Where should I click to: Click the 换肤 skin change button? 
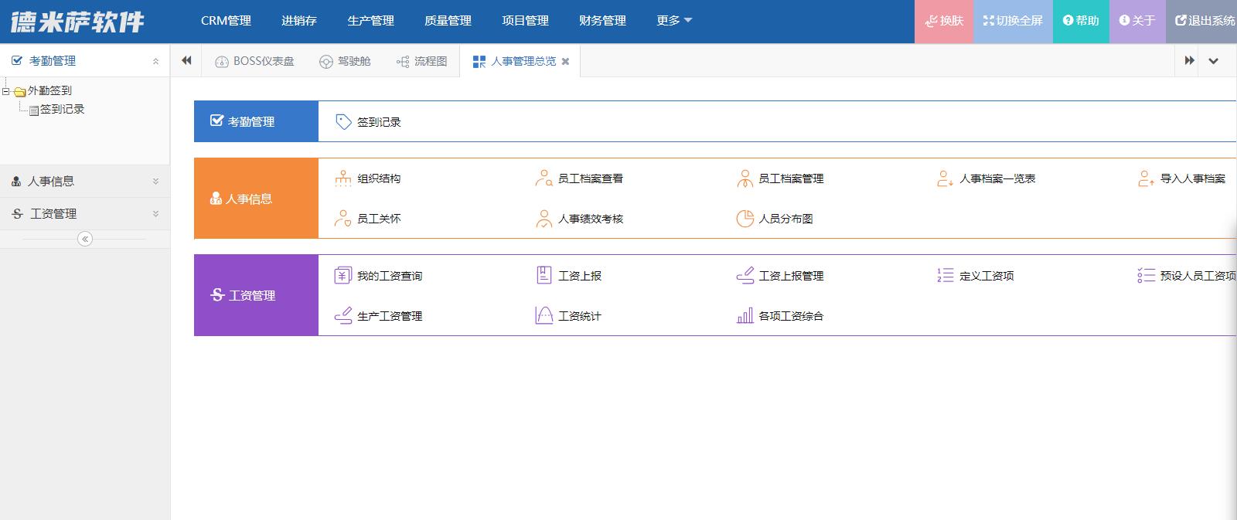click(944, 21)
